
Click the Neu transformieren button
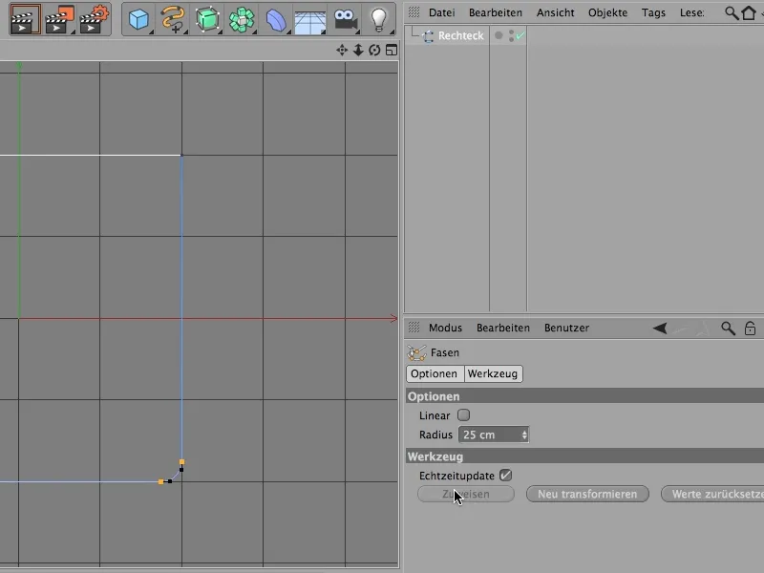(587, 494)
